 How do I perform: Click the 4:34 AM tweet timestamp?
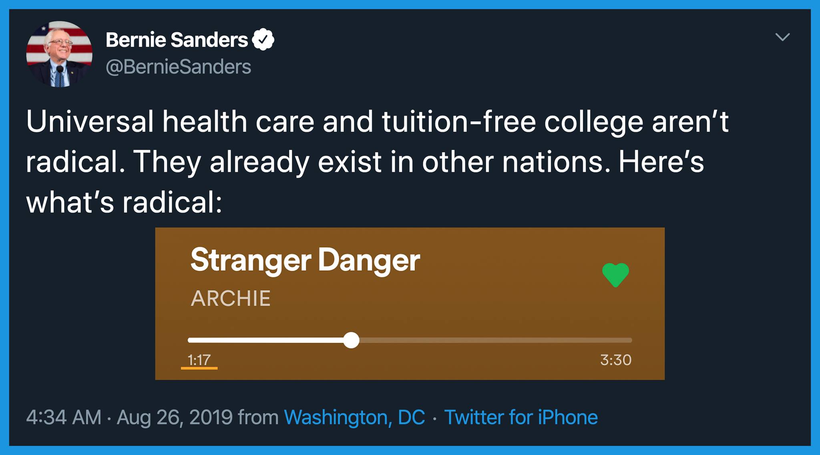tap(64, 417)
